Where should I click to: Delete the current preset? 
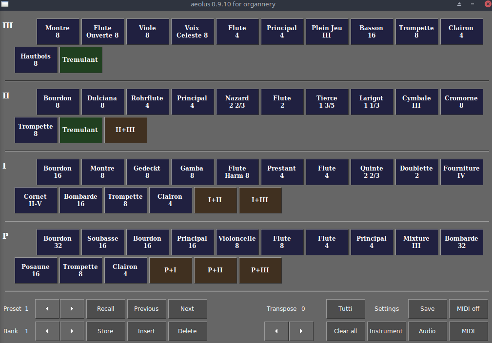pyautogui.click(x=188, y=331)
